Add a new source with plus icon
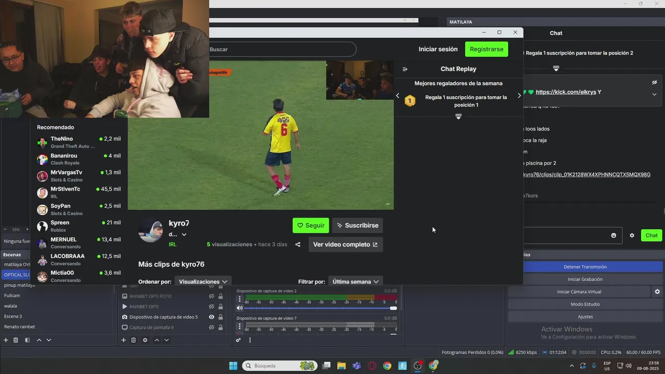This screenshot has height=374, width=665. tap(124, 340)
